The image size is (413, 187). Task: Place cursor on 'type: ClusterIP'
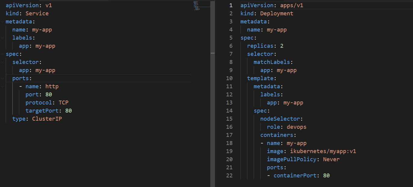(x=37, y=119)
